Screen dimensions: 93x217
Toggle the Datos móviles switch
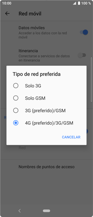pyautogui.click(x=84, y=32)
